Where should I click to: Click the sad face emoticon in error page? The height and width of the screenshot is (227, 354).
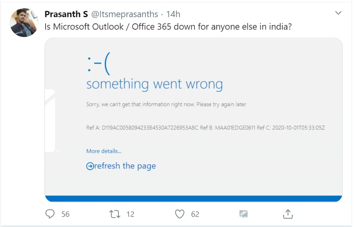click(x=99, y=65)
